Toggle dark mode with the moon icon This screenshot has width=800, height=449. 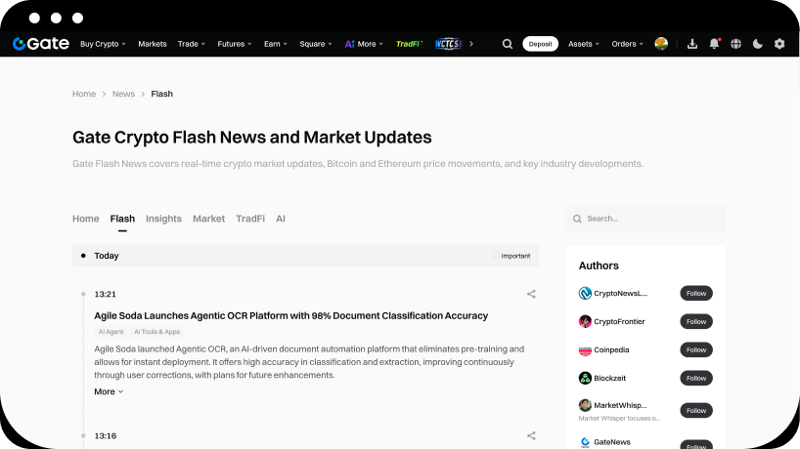(x=757, y=44)
